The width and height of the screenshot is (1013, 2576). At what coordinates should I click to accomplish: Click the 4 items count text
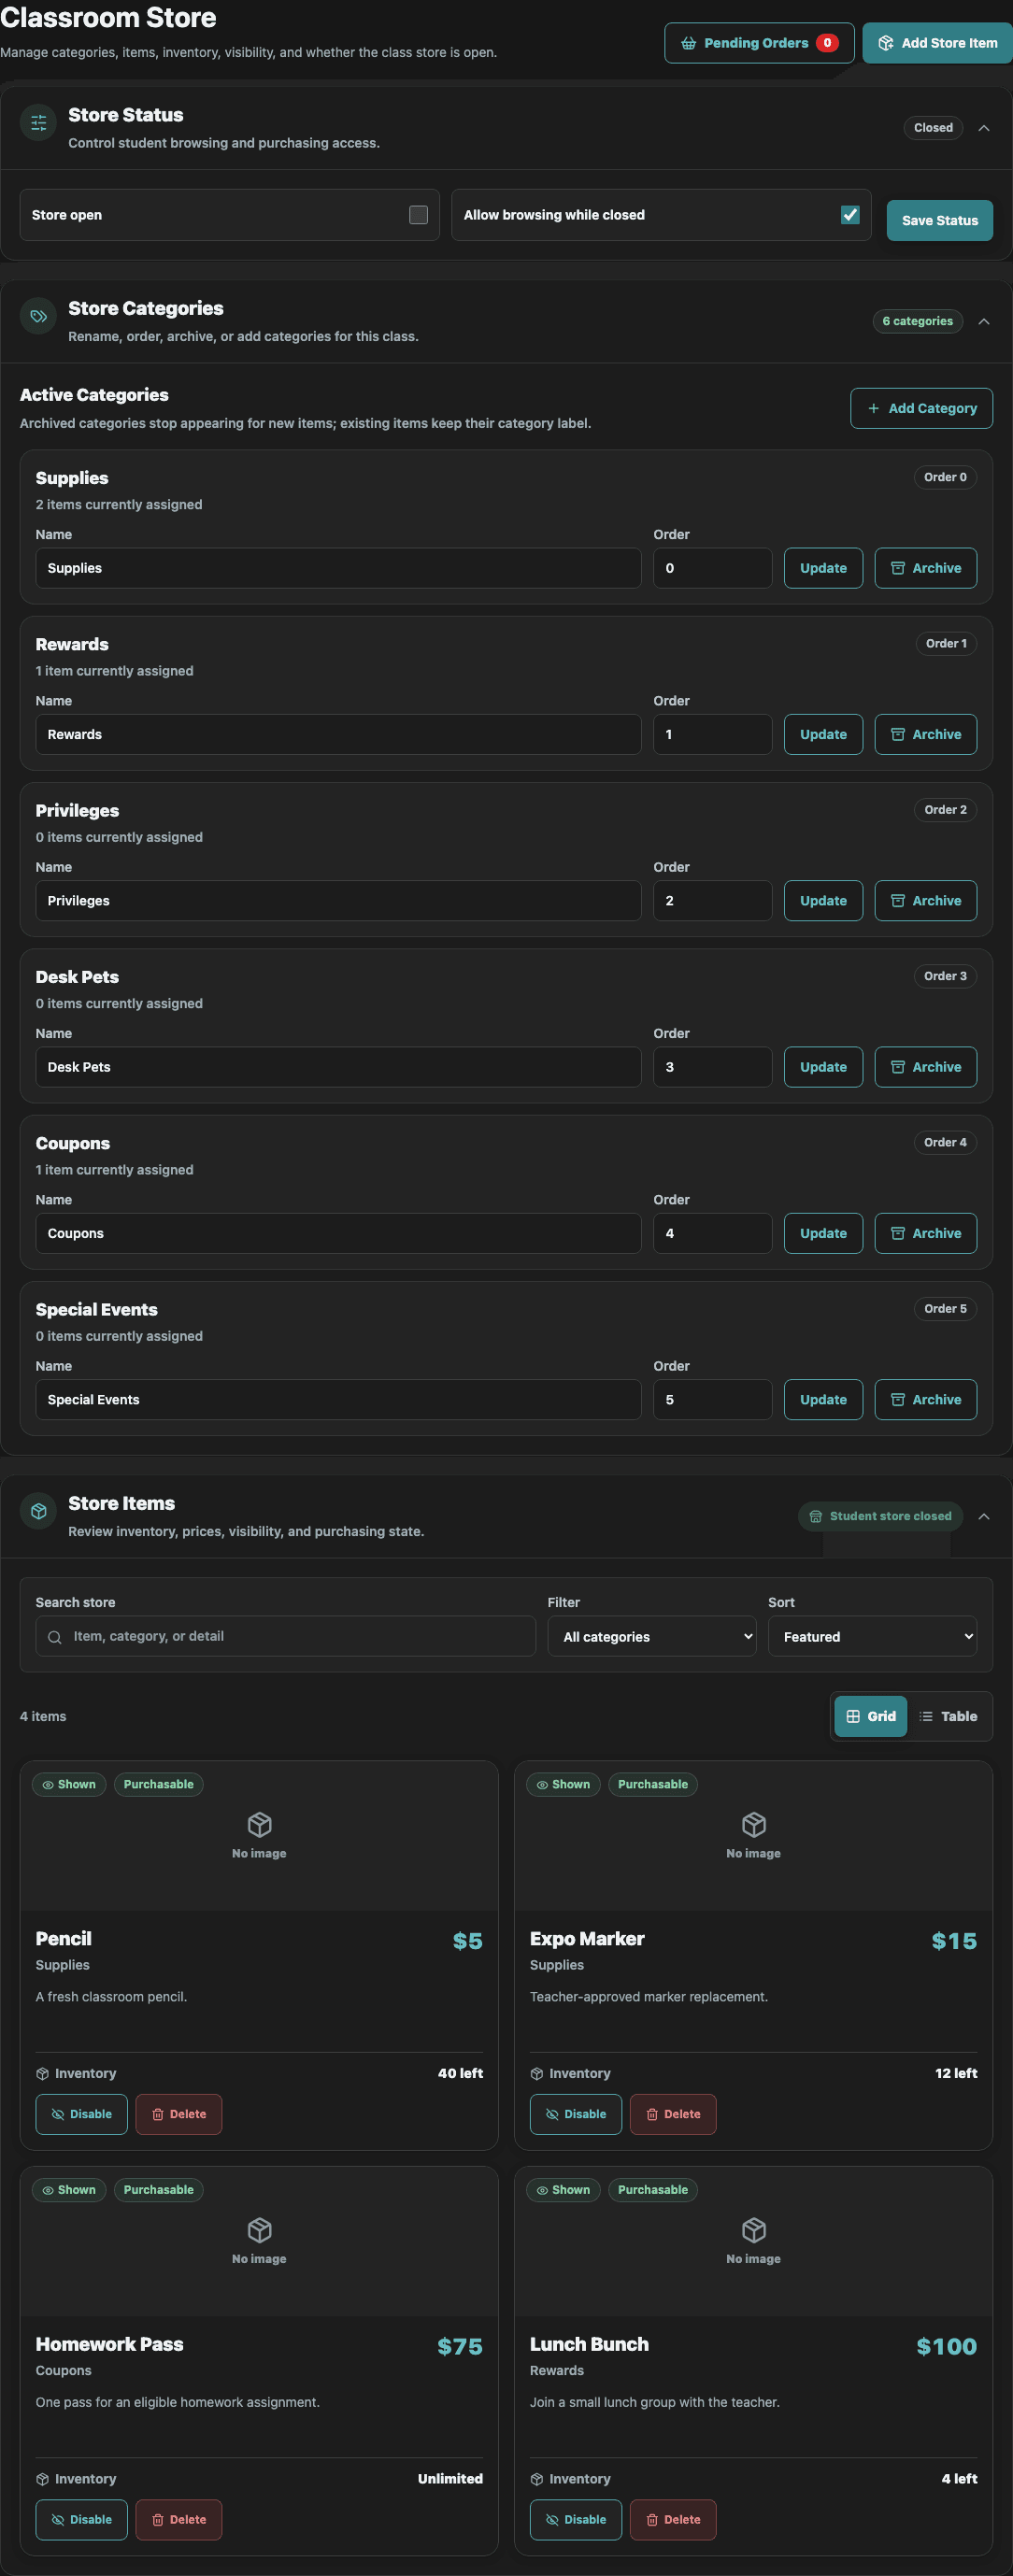point(43,1716)
